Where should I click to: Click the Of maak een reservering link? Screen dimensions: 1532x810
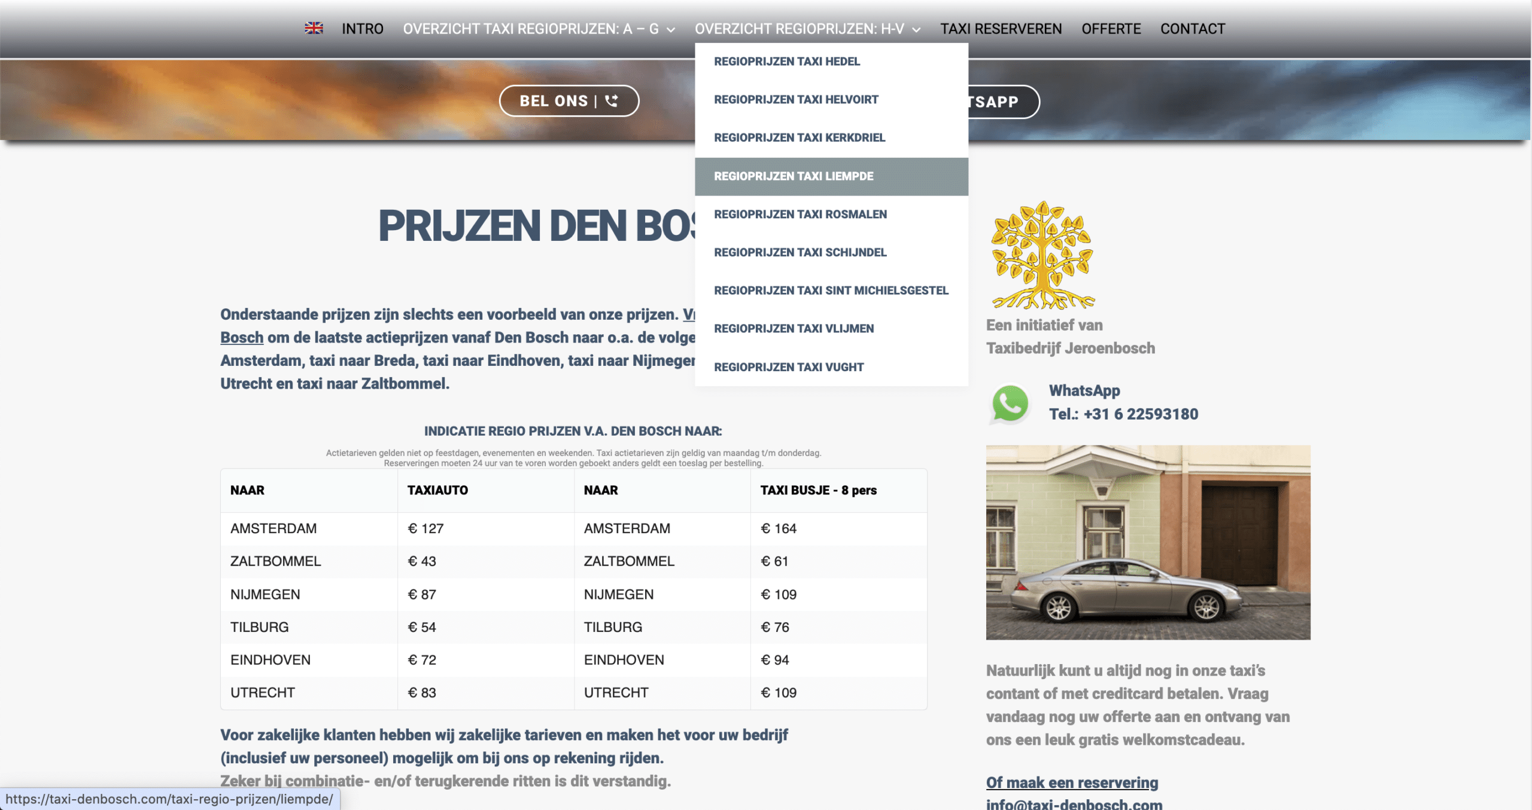tap(1072, 783)
